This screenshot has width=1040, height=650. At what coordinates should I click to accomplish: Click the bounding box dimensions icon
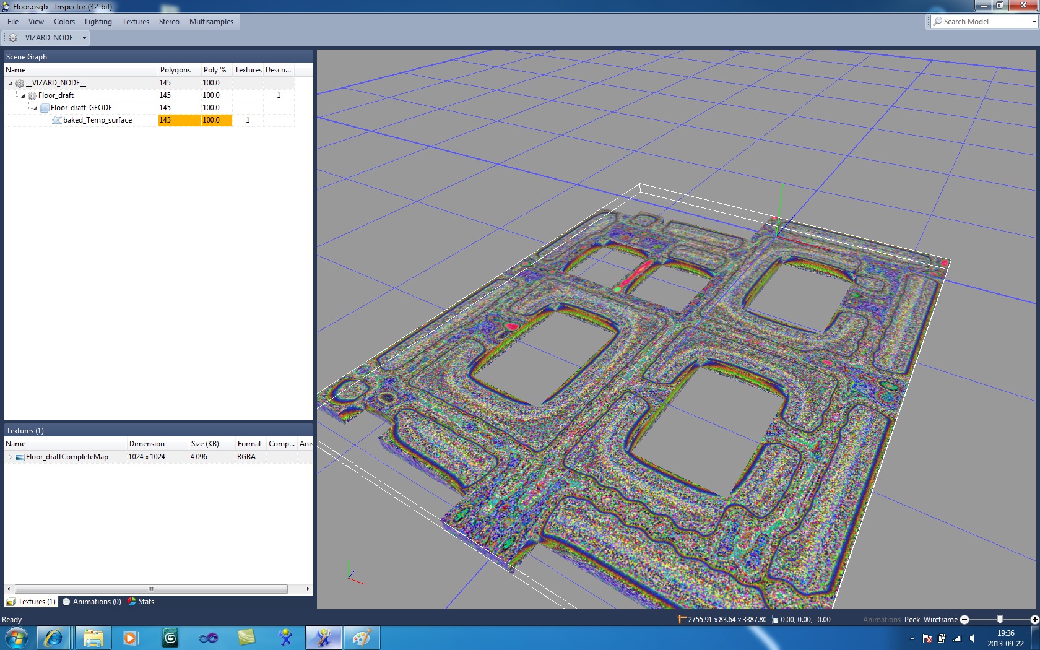(x=682, y=620)
